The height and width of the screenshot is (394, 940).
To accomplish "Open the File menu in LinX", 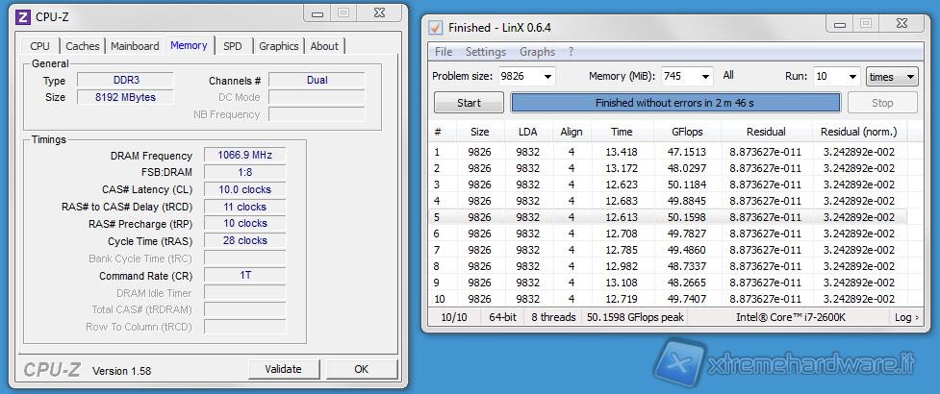I will (444, 52).
